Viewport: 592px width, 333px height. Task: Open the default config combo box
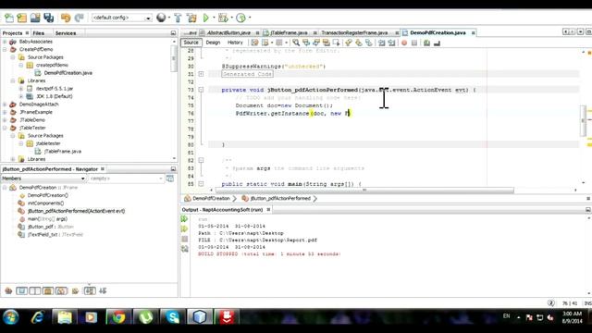[x=121, y=18]
